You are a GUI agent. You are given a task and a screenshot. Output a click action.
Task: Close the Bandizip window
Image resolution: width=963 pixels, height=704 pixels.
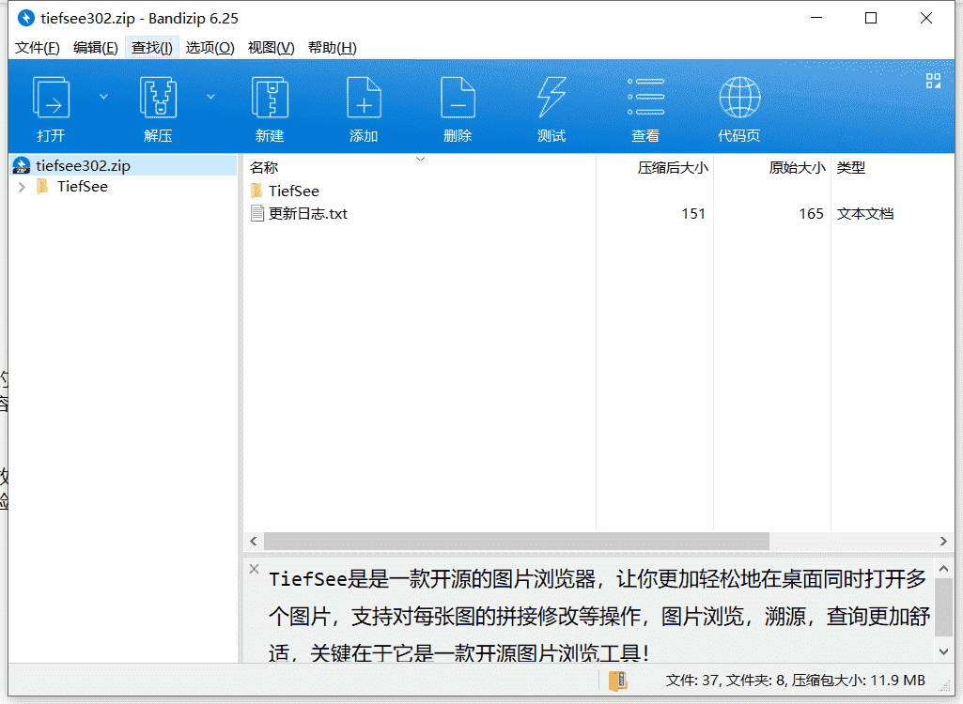926,19
